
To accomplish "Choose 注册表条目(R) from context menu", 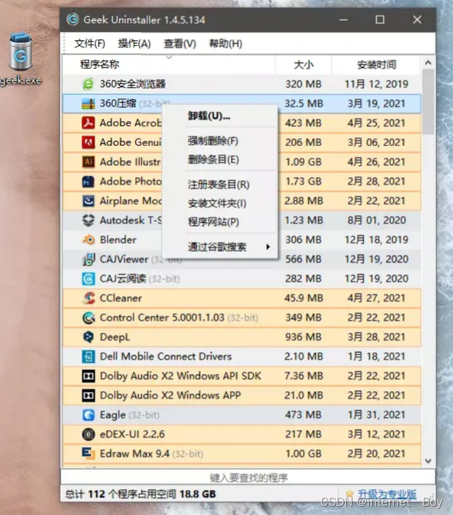I will [x=218, y=185].
